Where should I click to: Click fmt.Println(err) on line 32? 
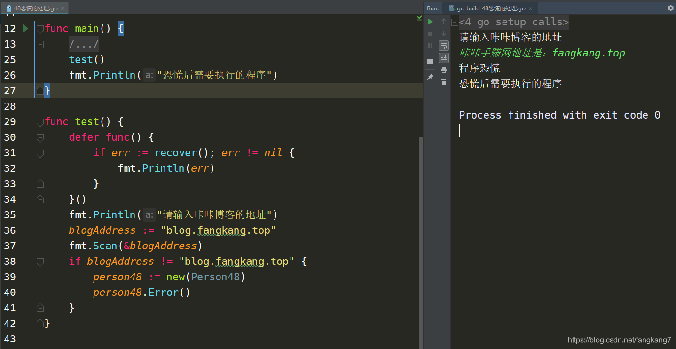point(166,168)
